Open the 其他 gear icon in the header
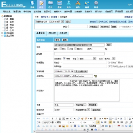 pos(96,3)
